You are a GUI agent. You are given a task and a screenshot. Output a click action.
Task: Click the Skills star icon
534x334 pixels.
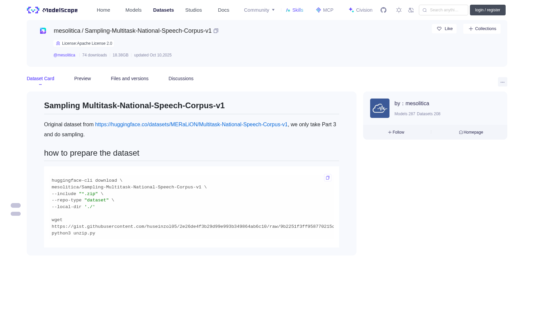pyautogui.click(x=288, y=10)
